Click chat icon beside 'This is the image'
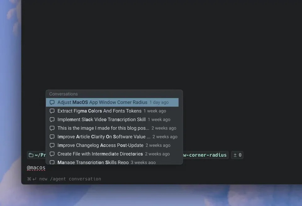Image resolution: width=302 pixels, height=206 pixels. tap(52, 128)
